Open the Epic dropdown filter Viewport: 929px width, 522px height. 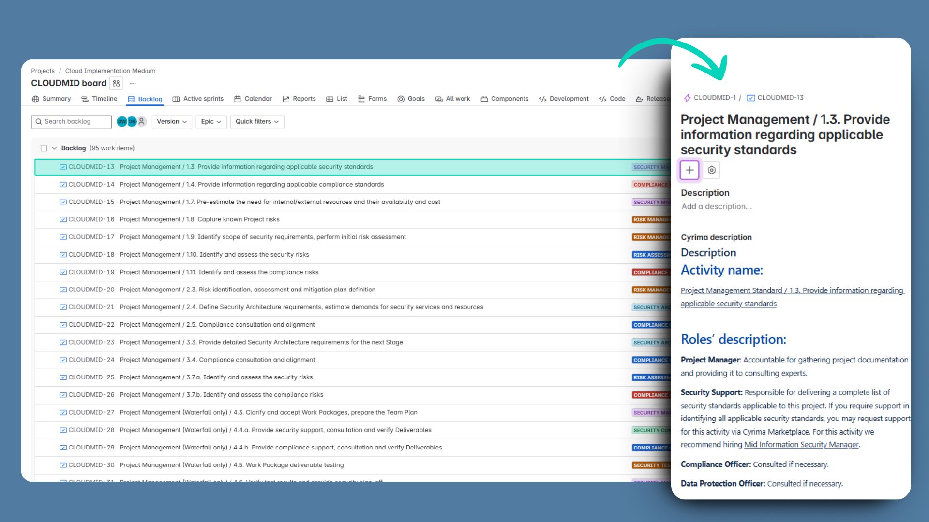click(211, 121)
